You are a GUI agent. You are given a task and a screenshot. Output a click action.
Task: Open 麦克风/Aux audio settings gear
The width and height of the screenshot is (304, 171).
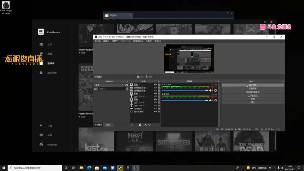[215, 90]
